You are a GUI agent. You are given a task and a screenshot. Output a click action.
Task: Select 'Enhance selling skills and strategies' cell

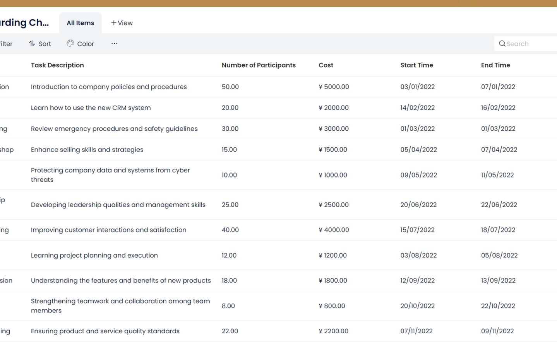(87, 149)
